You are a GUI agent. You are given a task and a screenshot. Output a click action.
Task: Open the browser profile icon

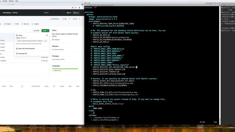pyautogui.click(x=79, y=7)
